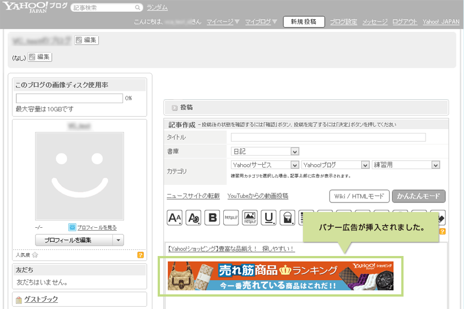
Task: Click the search magnifier icon in the header
Action: click(x=137, y=7)
